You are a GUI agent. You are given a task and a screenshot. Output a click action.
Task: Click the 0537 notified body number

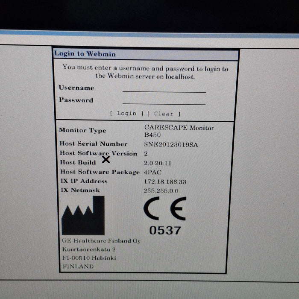[164, 230]
